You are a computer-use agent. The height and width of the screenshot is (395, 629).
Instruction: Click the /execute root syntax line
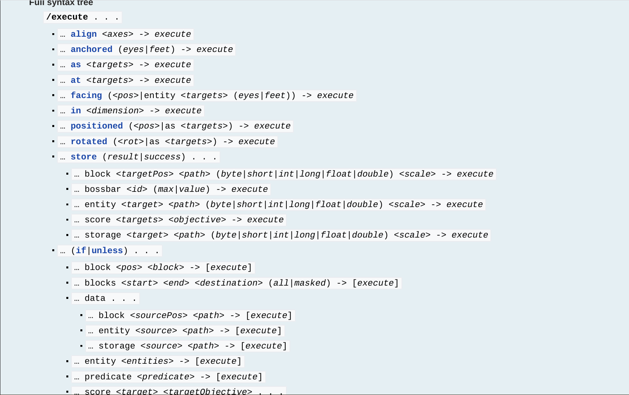(x=82, y=17)
